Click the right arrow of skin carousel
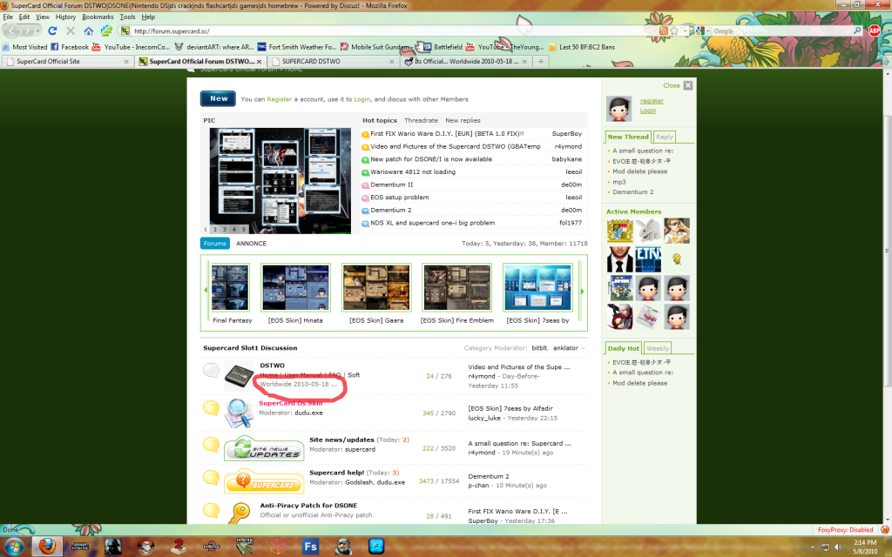The image size is (892, 557). [582, 291]
